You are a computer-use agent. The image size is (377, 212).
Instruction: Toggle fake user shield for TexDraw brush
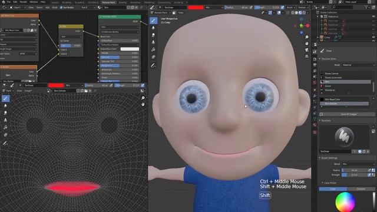point(360,151)
